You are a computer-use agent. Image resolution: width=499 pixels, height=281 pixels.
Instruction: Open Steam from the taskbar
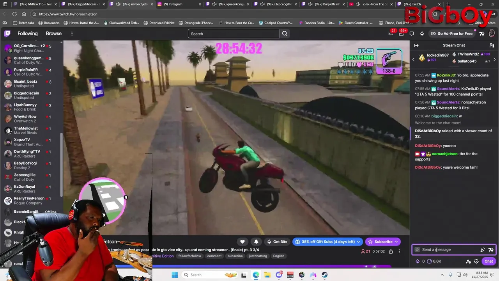[325, 275]
